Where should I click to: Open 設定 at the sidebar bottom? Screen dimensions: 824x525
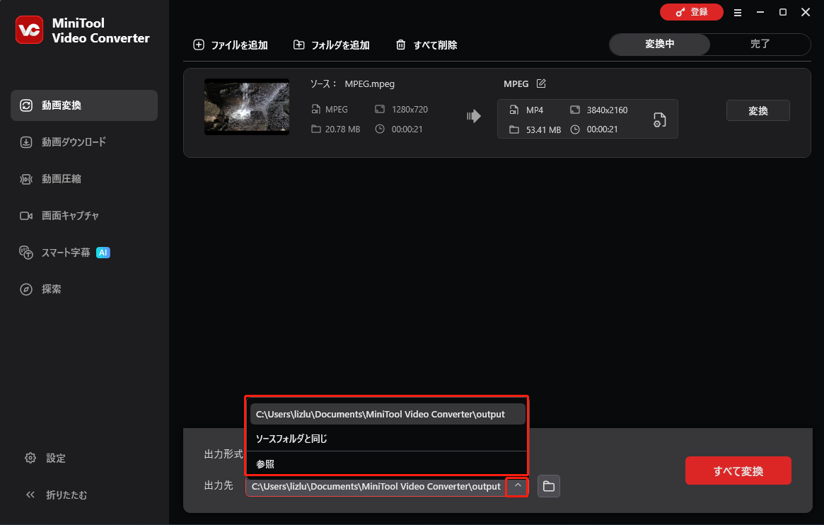click(46, 458)
